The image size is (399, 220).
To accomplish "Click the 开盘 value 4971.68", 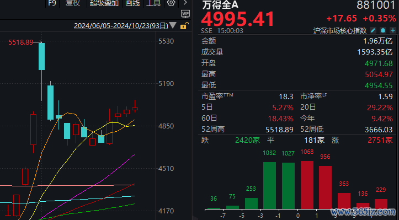I will 379,63.
